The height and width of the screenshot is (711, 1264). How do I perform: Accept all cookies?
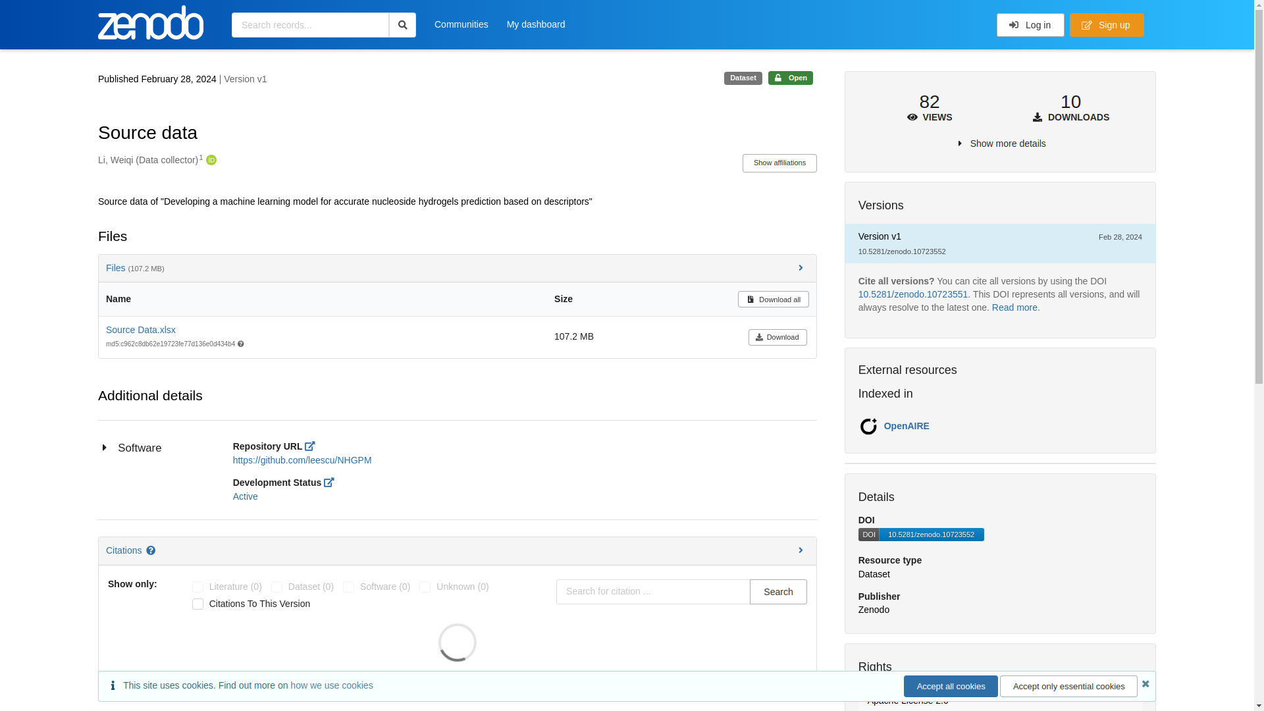point(951,687)
